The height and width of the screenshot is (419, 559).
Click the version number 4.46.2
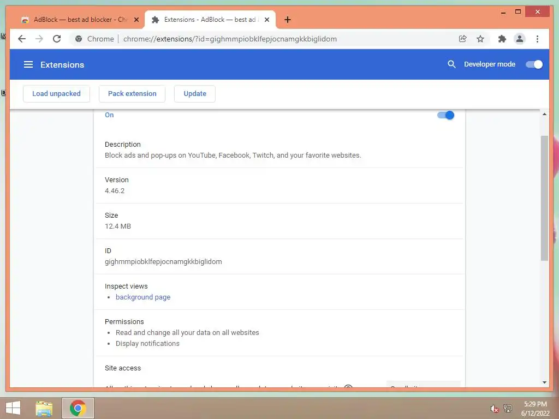pos(115,190)
